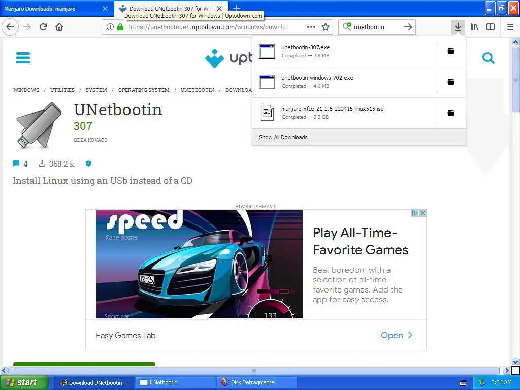
Task: Click the horizontal scrollbar left arrow
Action: 4,370
